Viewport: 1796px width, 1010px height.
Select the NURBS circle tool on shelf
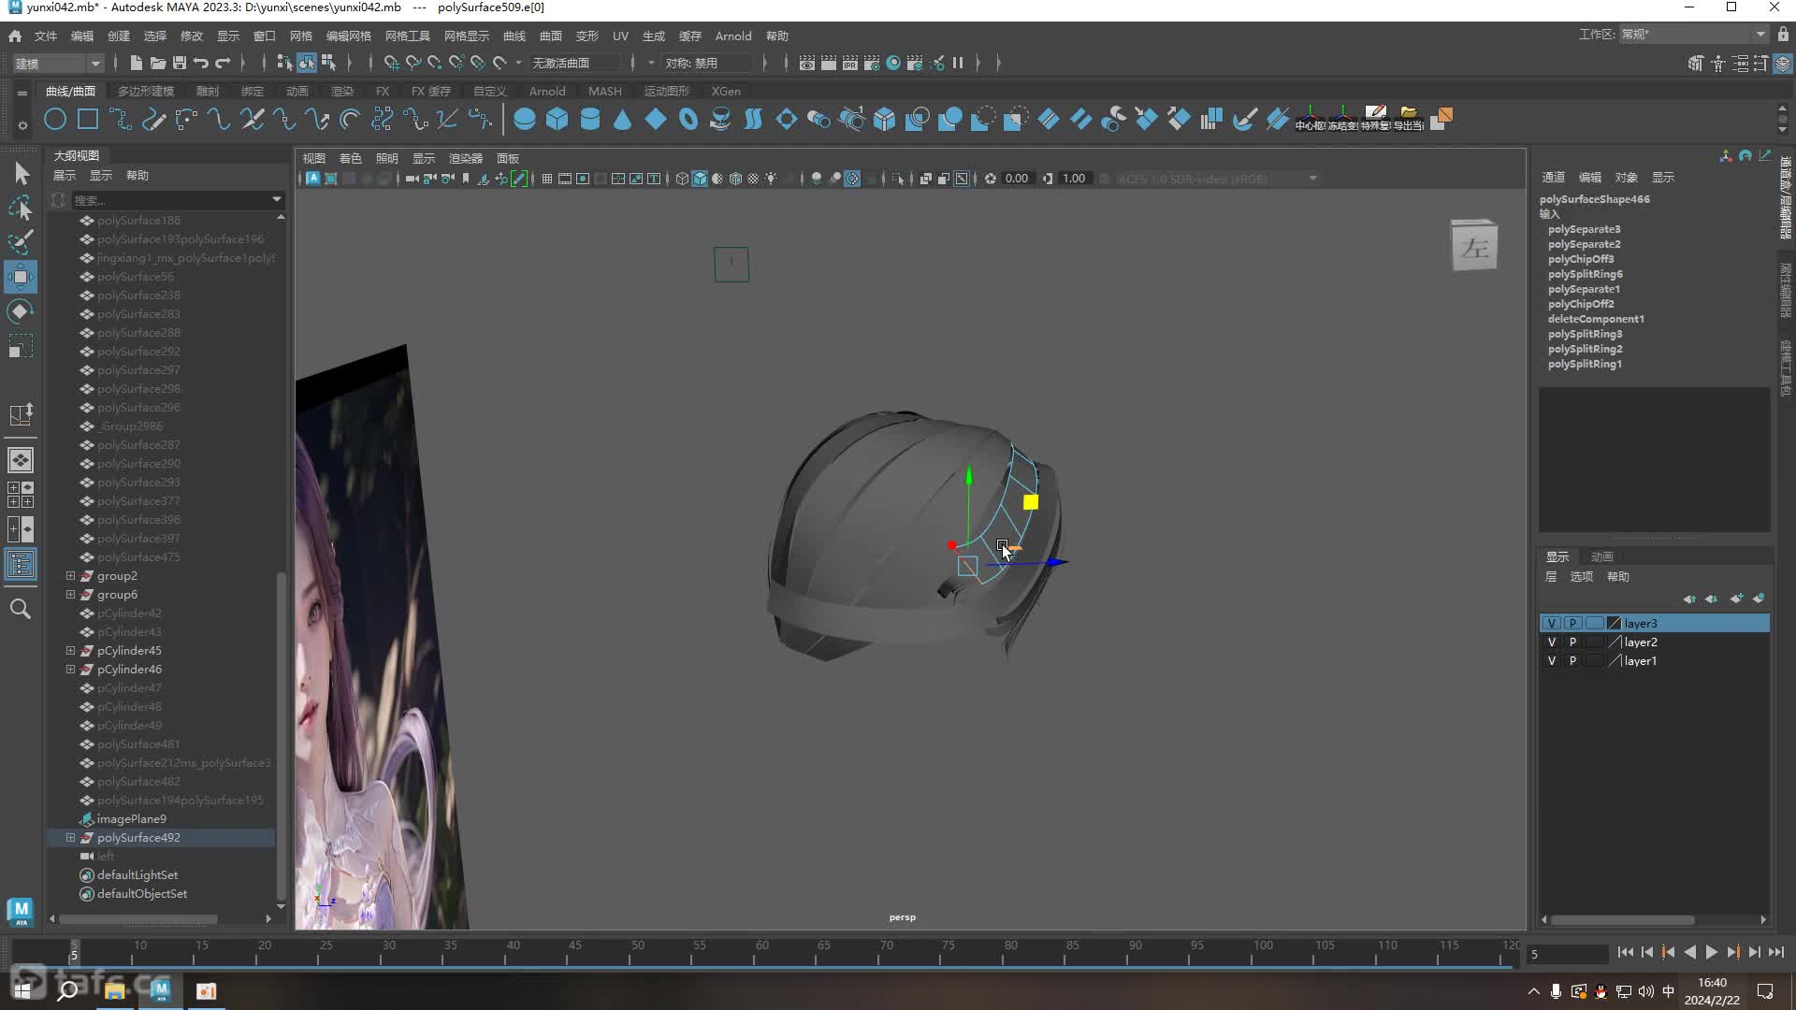(x=55, y=119)
